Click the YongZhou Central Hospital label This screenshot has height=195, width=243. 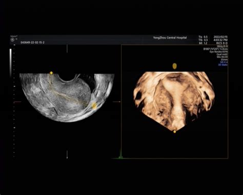(170, 37)
